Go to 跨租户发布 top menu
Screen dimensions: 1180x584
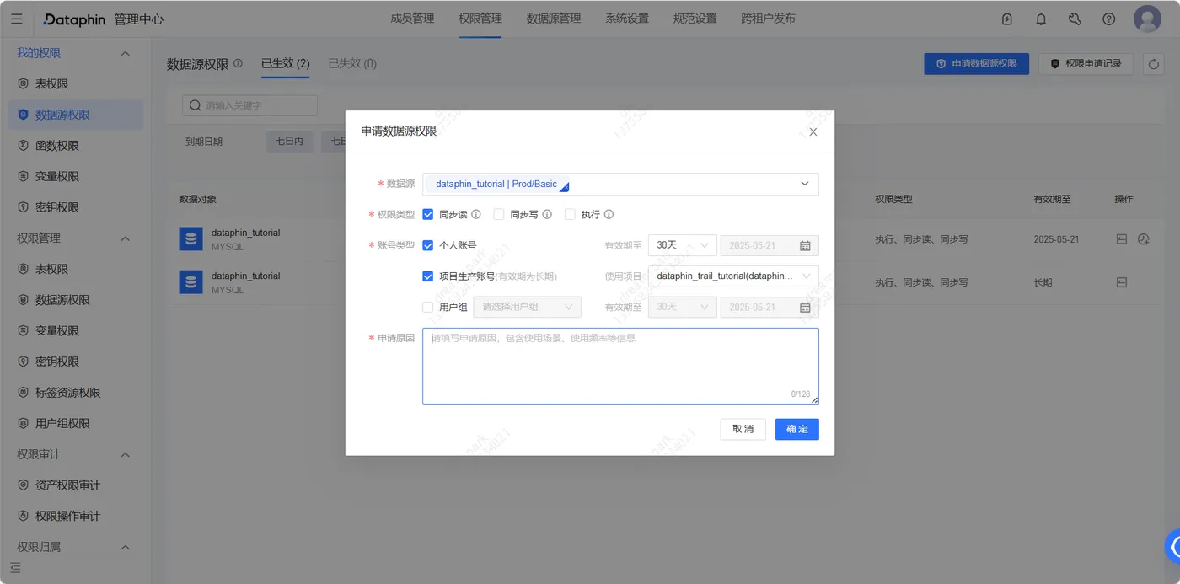(768, 19)
